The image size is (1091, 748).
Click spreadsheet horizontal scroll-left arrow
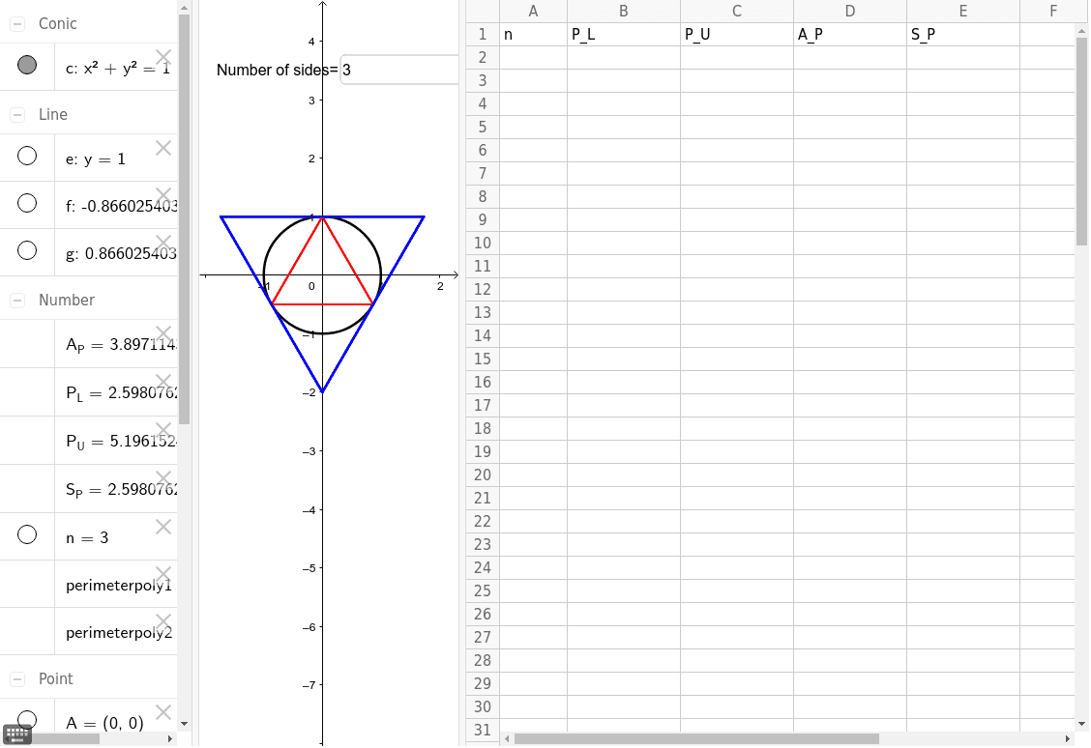click(x=507, y=739)
